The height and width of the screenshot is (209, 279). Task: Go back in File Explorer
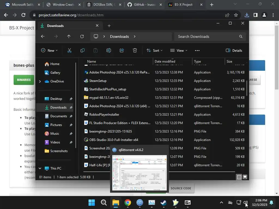[x=43, y=36]
